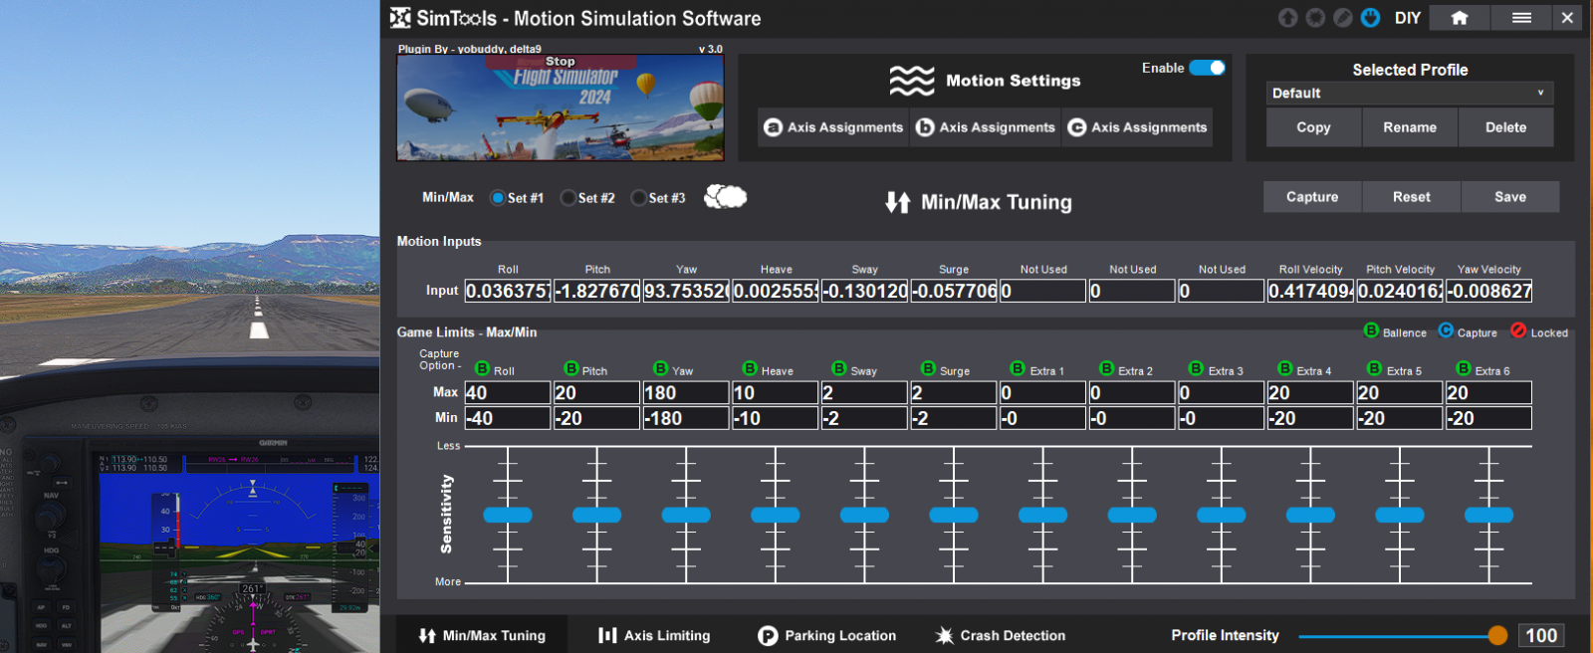Open the hamburger menu in title bar
The width and height of the screenshot is (1593, 653).
click(x=1521, y=18)
